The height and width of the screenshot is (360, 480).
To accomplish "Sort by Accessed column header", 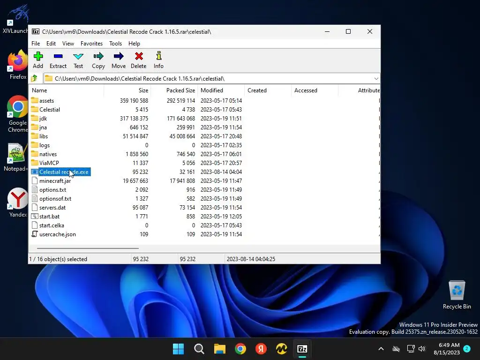I will [x=315, y=90].
